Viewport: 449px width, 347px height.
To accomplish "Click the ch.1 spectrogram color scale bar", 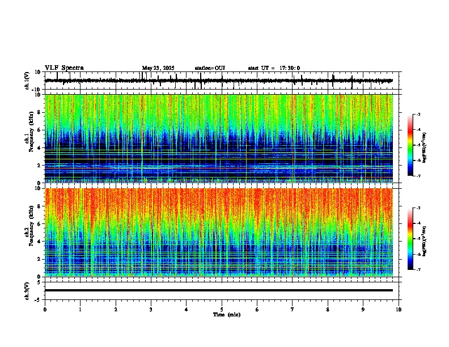I will (410, 145).
